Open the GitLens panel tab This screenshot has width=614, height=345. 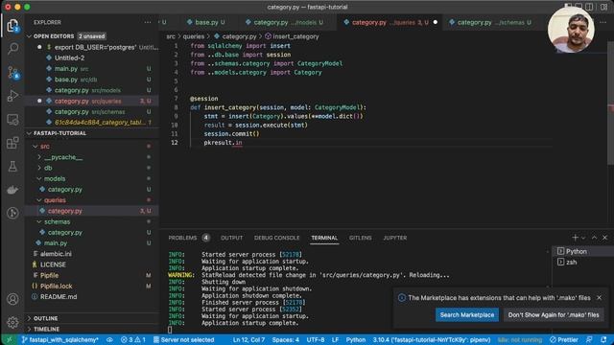(361, 238)
